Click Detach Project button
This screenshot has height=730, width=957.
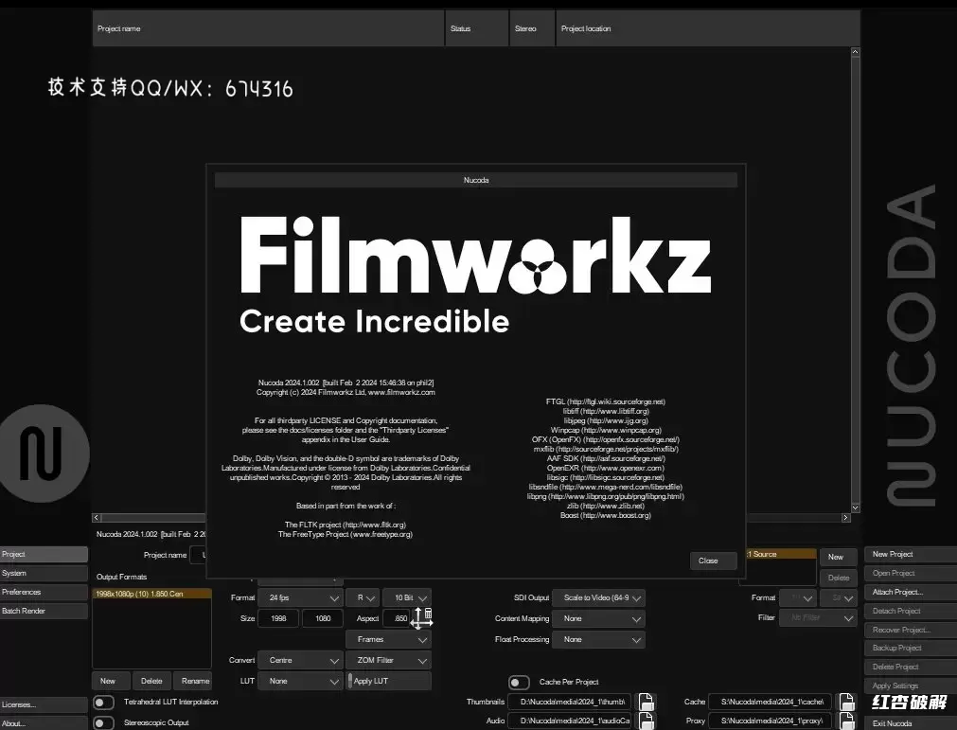[x=911, y=611]
